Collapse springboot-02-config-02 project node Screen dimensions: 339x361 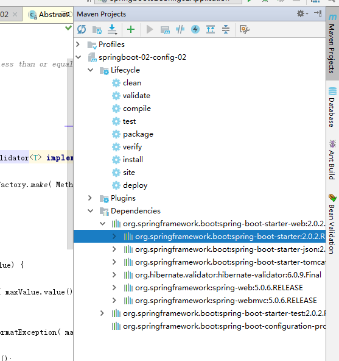79,57
